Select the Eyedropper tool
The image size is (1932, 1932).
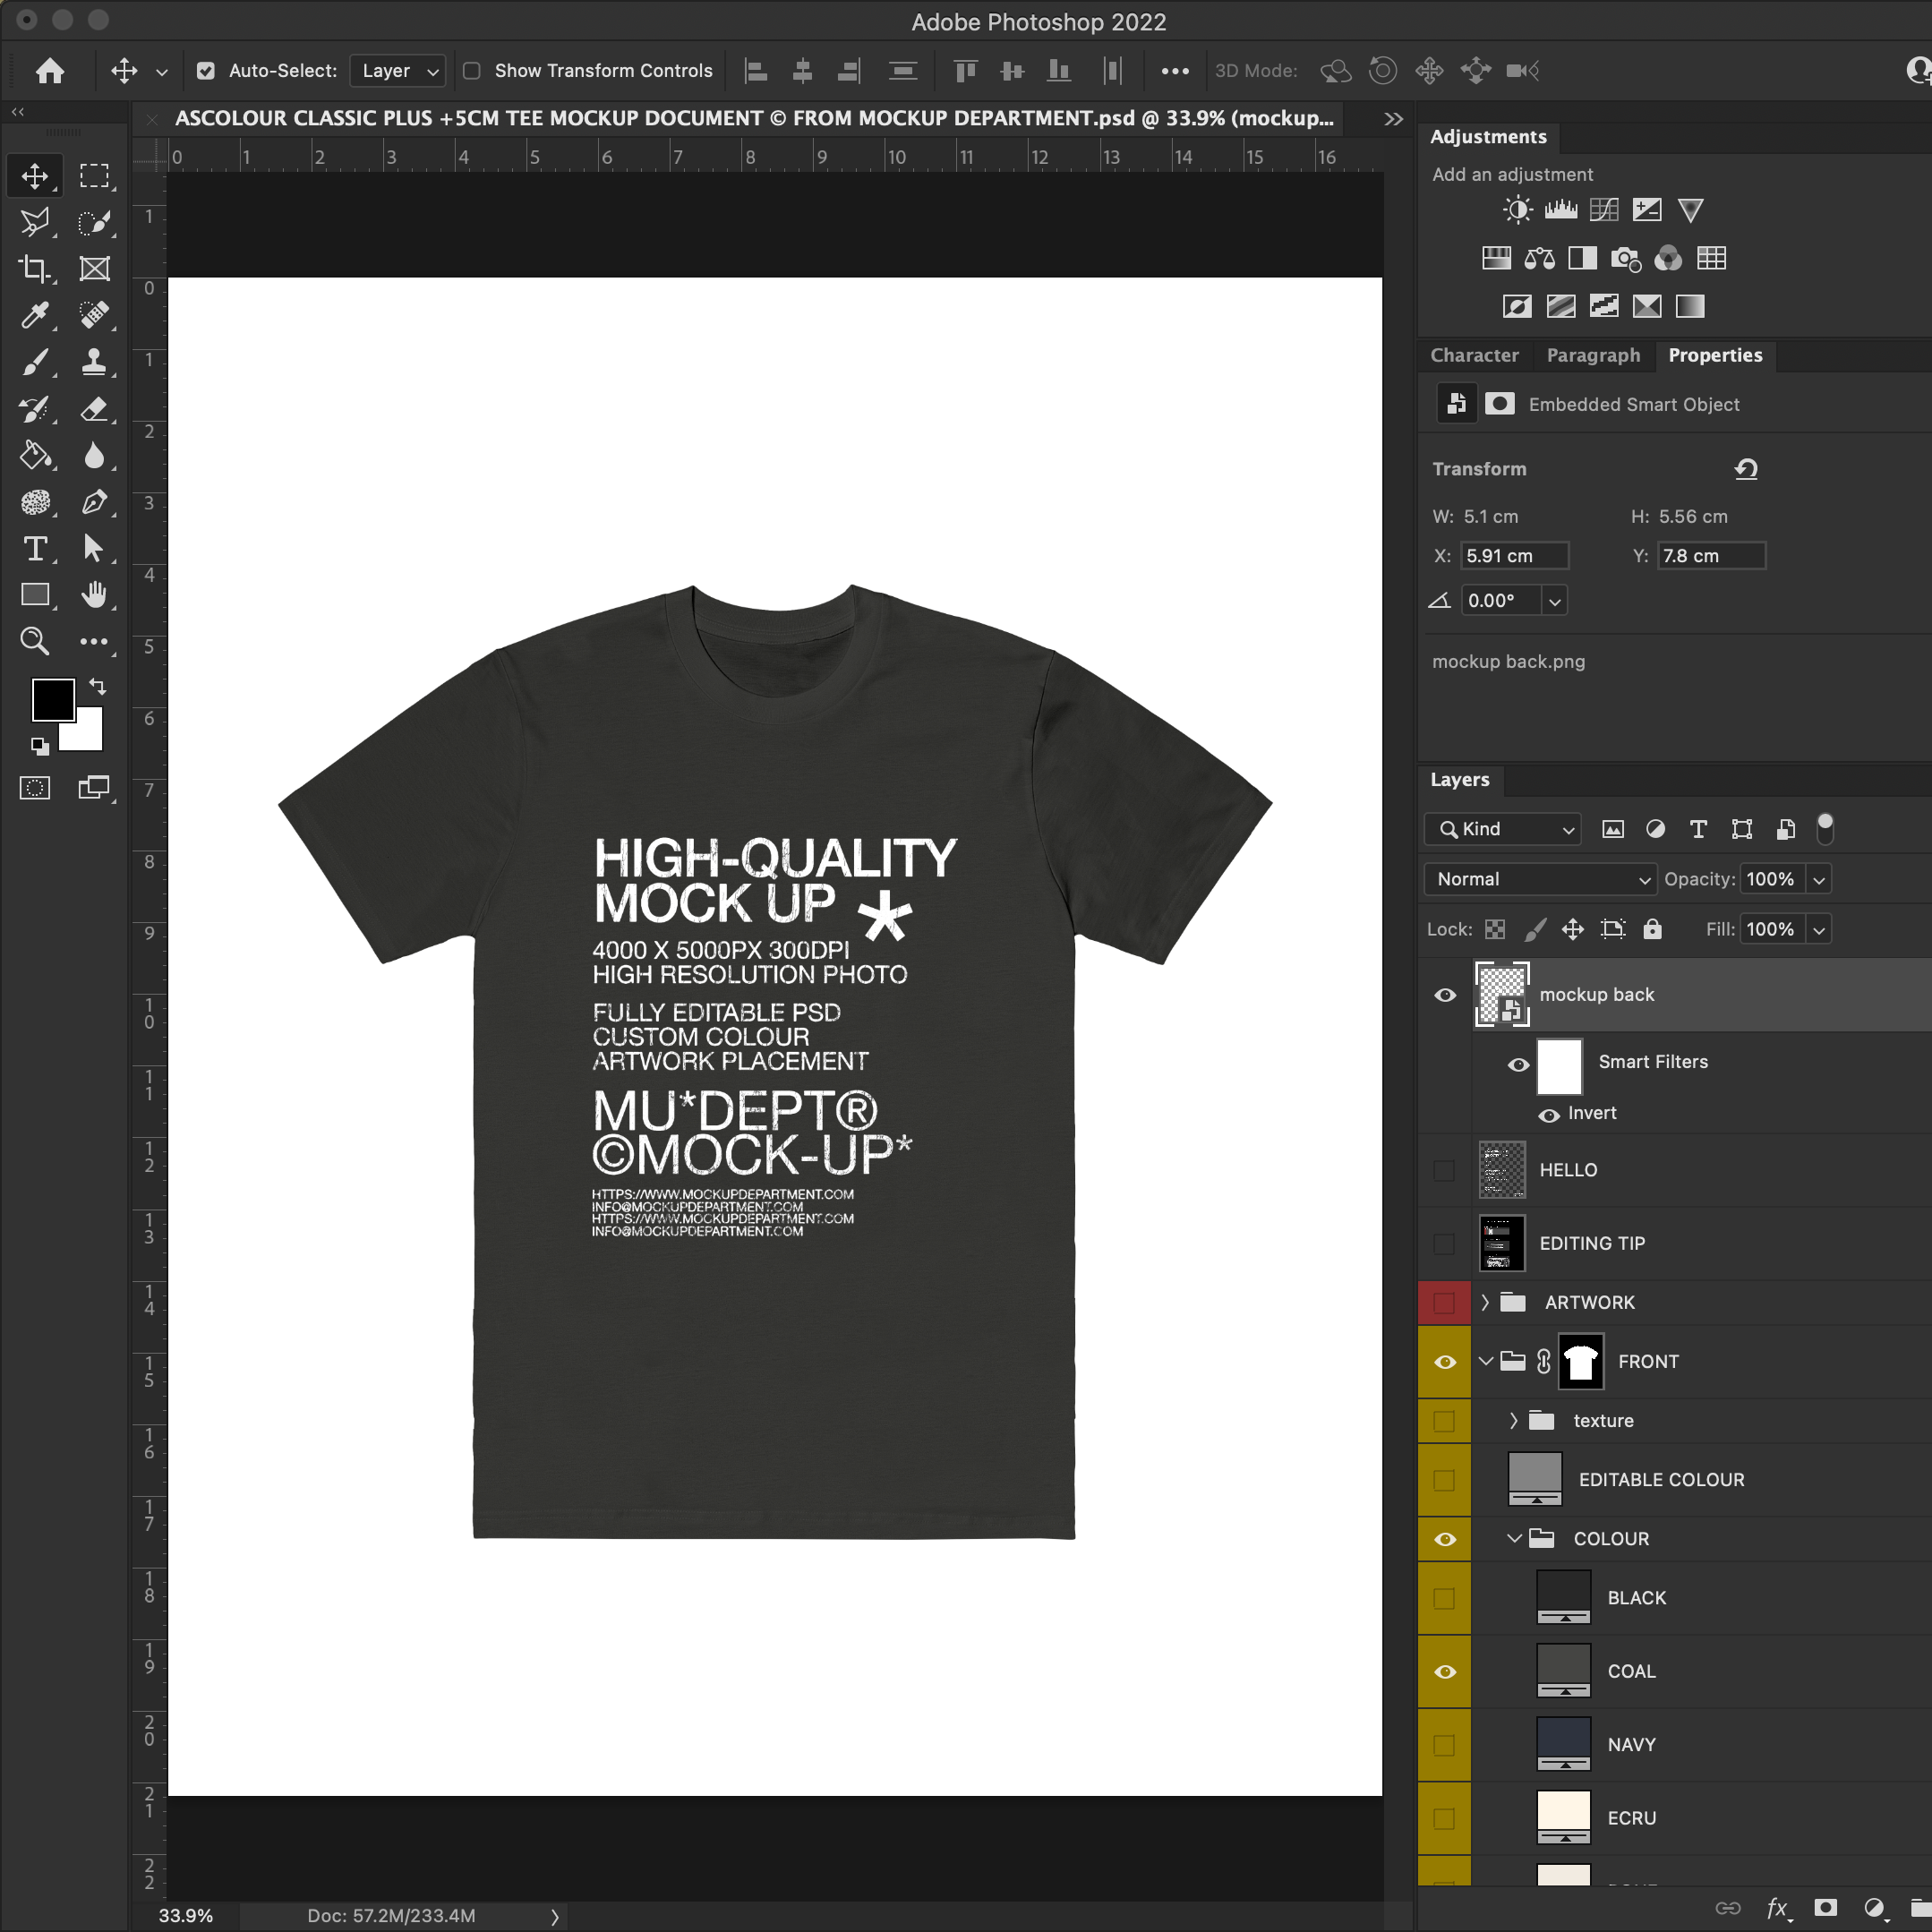pos(35,316)
